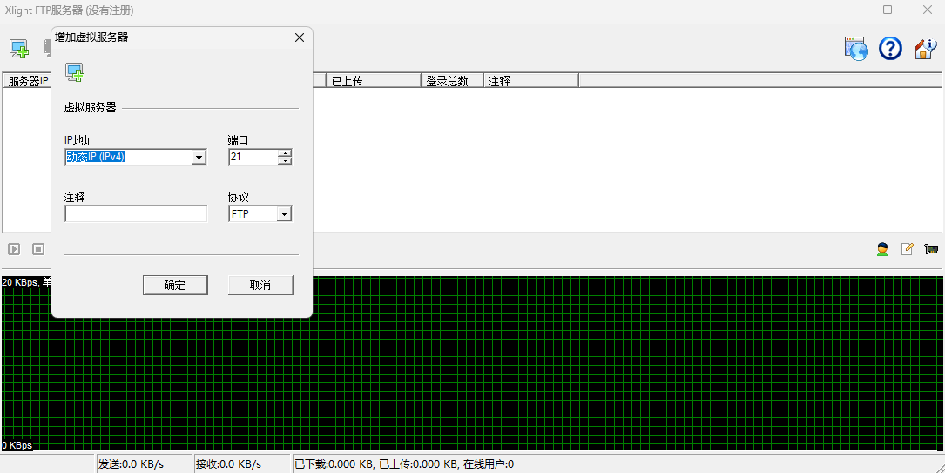The width and height of the screenshot is (945, 473).
Task: Open the user list icon
Action: pyautogui.click(x=882, y=249)
